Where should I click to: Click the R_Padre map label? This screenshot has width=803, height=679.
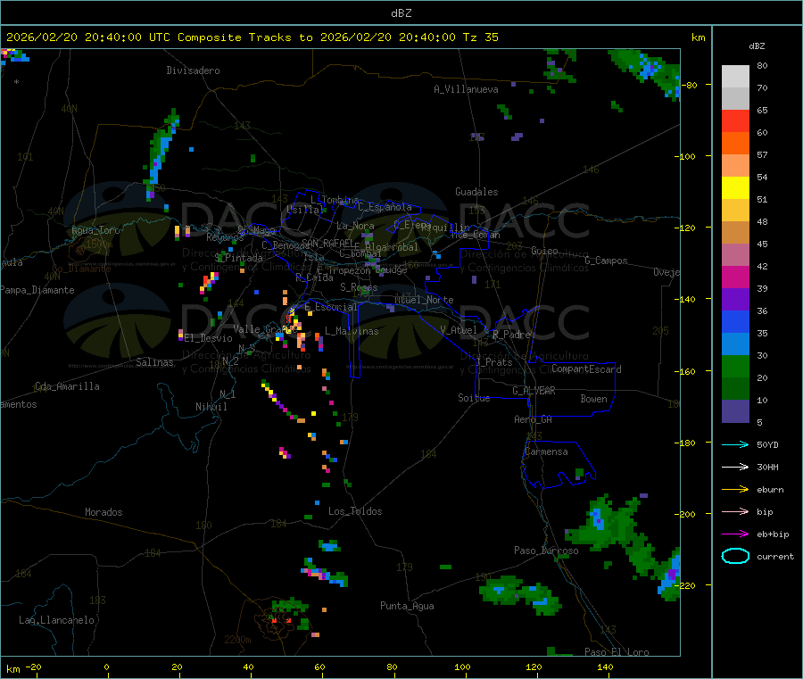[511, 335]
